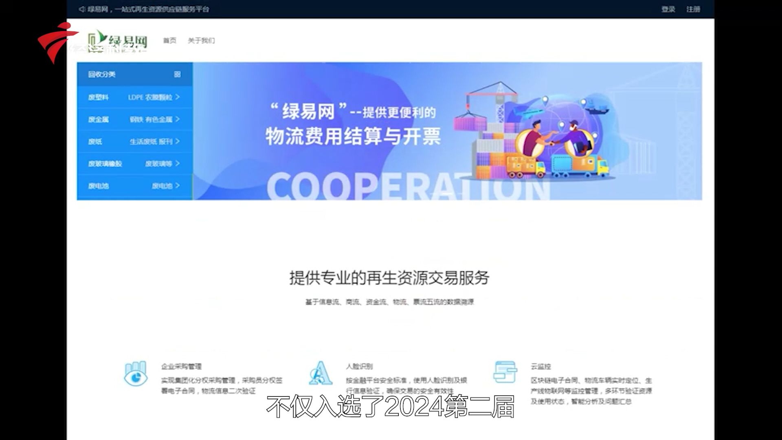Viewport: 782px width, 440px height.
Task: Click the 云监控 window icon
Action: (505, 372)
